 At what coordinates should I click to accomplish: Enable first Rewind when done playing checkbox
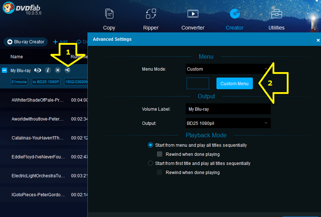click(160, 154)
